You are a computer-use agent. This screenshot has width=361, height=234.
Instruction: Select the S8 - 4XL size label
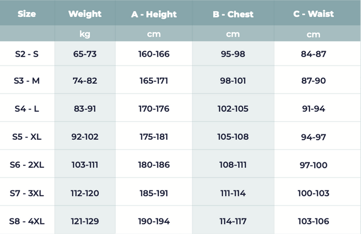pyautogui.click(x=27, y=221)
